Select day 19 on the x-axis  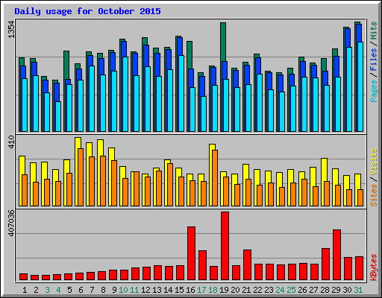[224, 290]
